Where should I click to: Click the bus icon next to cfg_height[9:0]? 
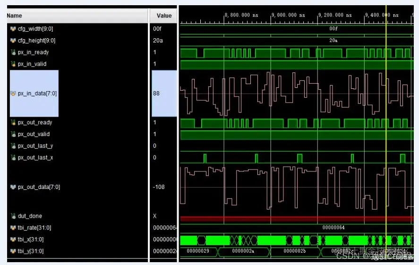click(13, 41)
